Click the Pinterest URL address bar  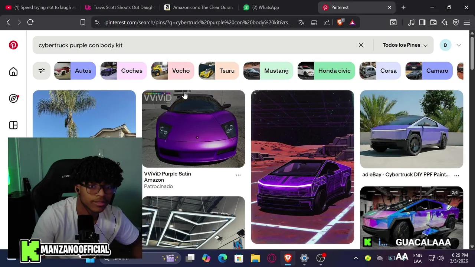pos(199,23)
